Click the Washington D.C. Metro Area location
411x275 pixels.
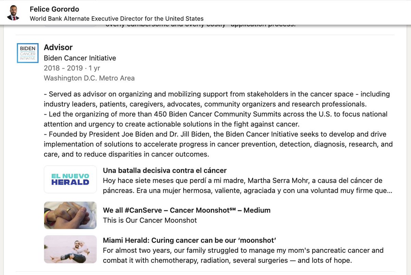[x=89, y=78]
